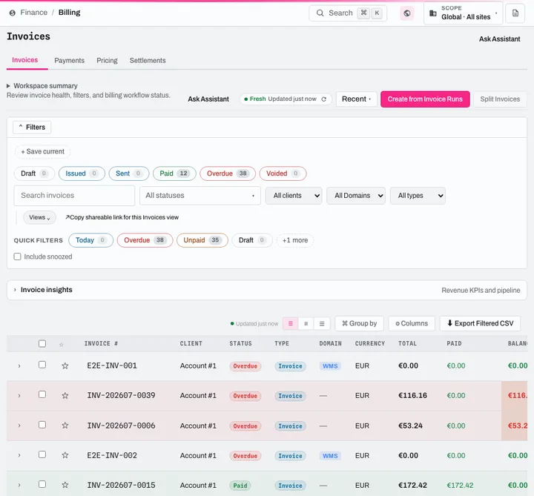Click the Finance breadcrumb icon
The image size is (534, 496).
(13, 13)
